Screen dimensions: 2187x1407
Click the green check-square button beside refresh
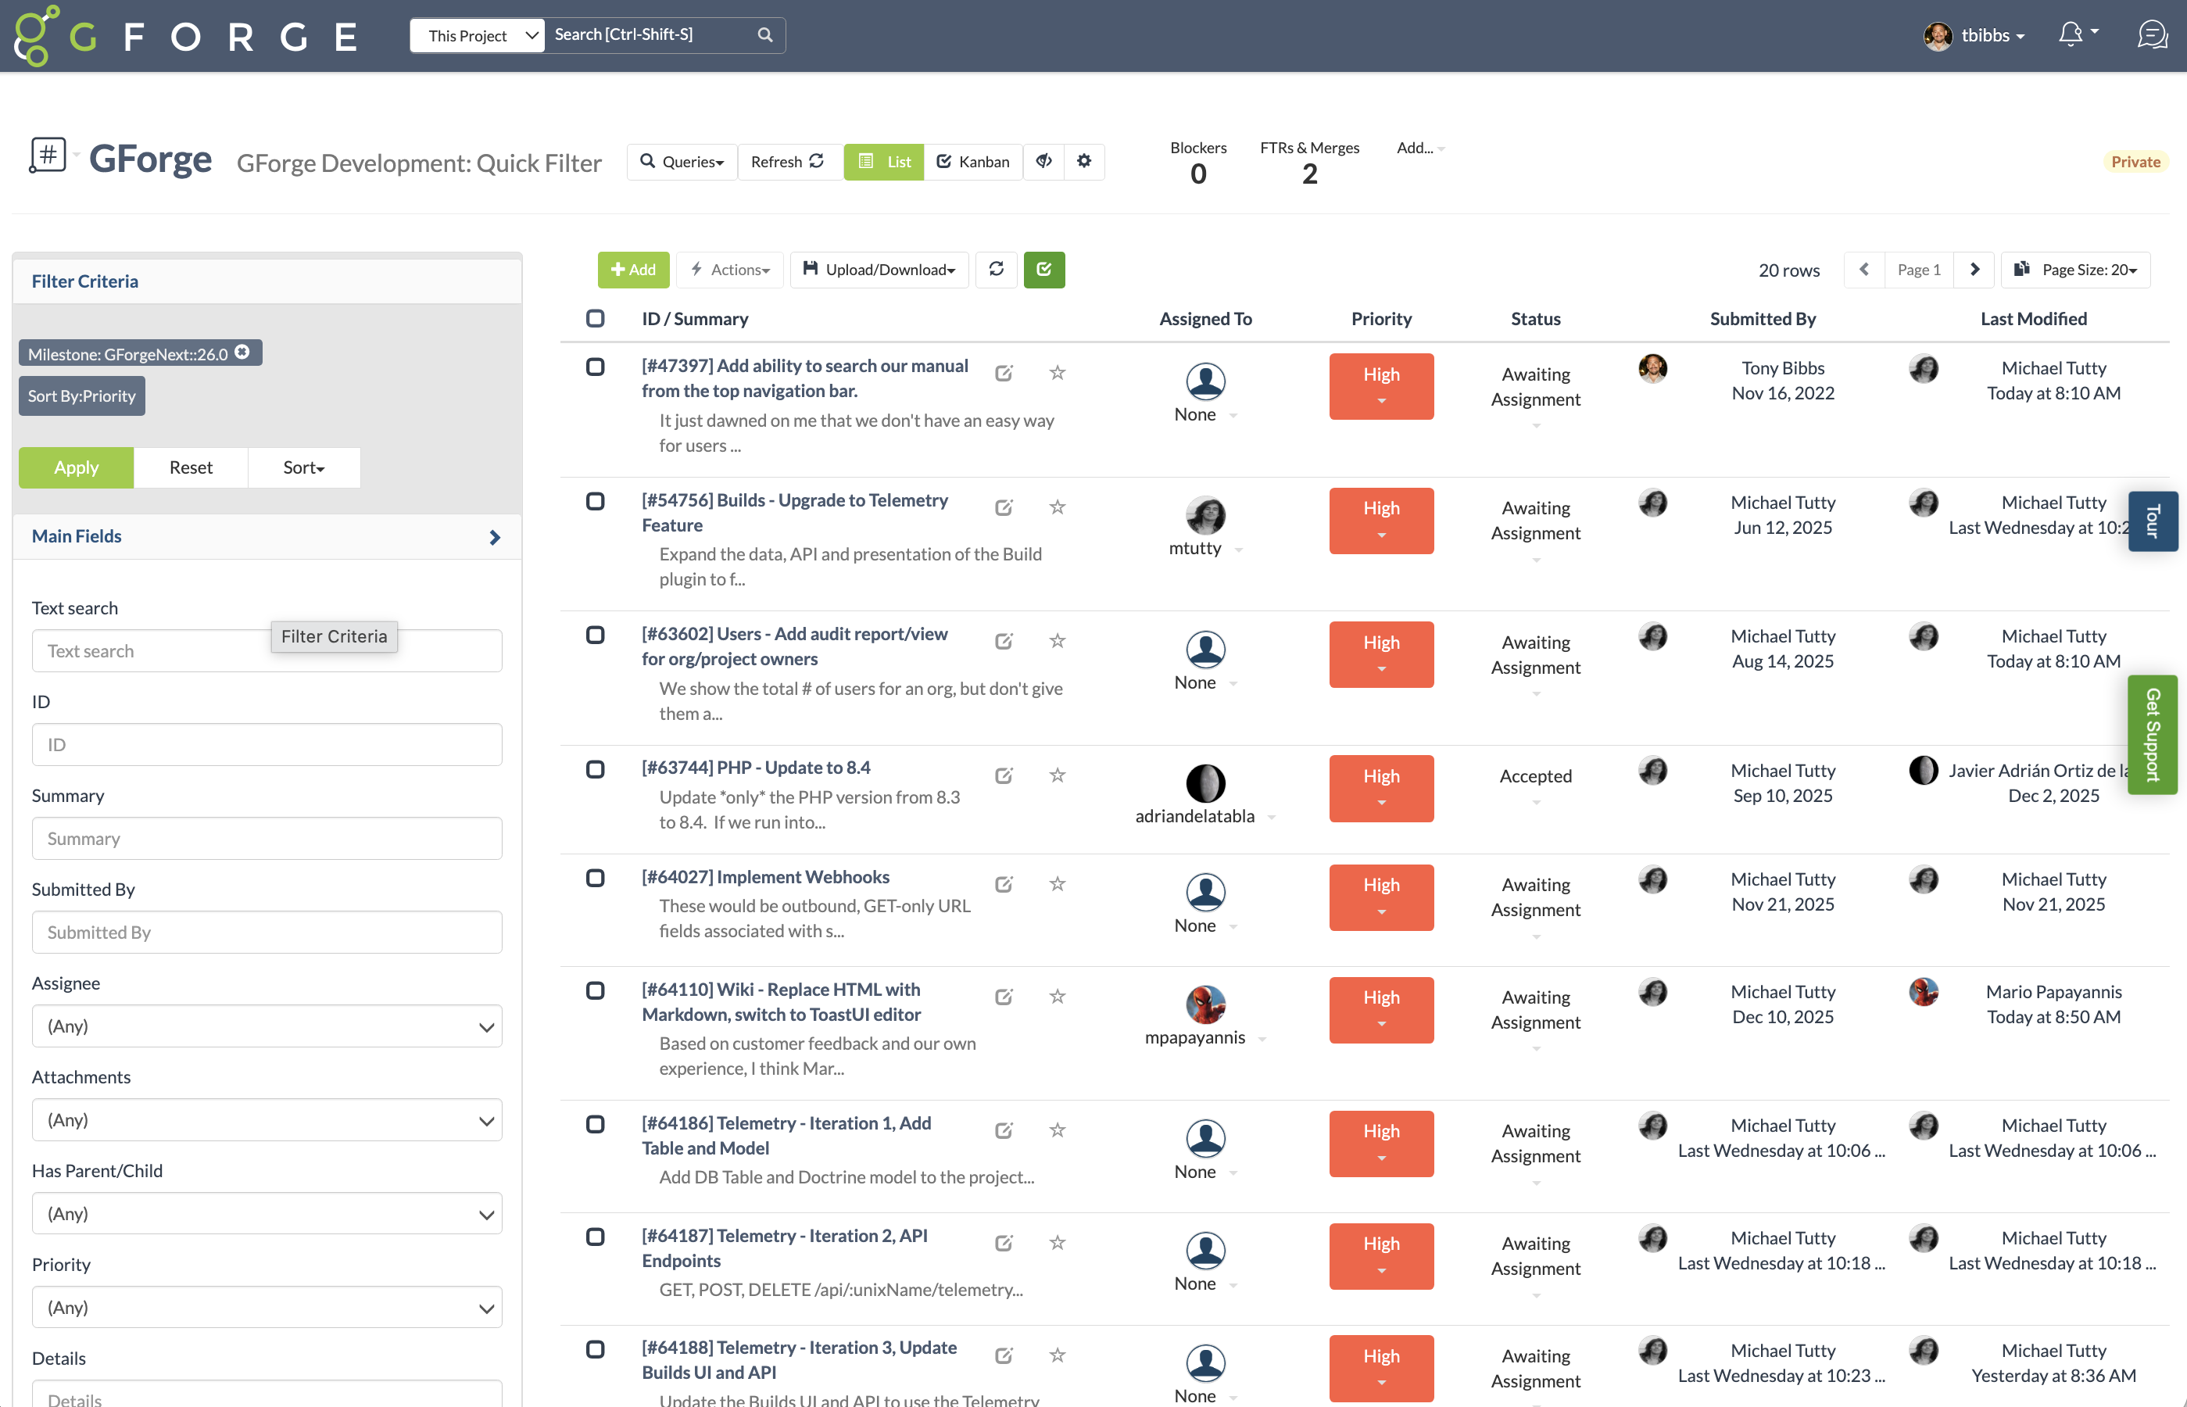coord(1044,270)
